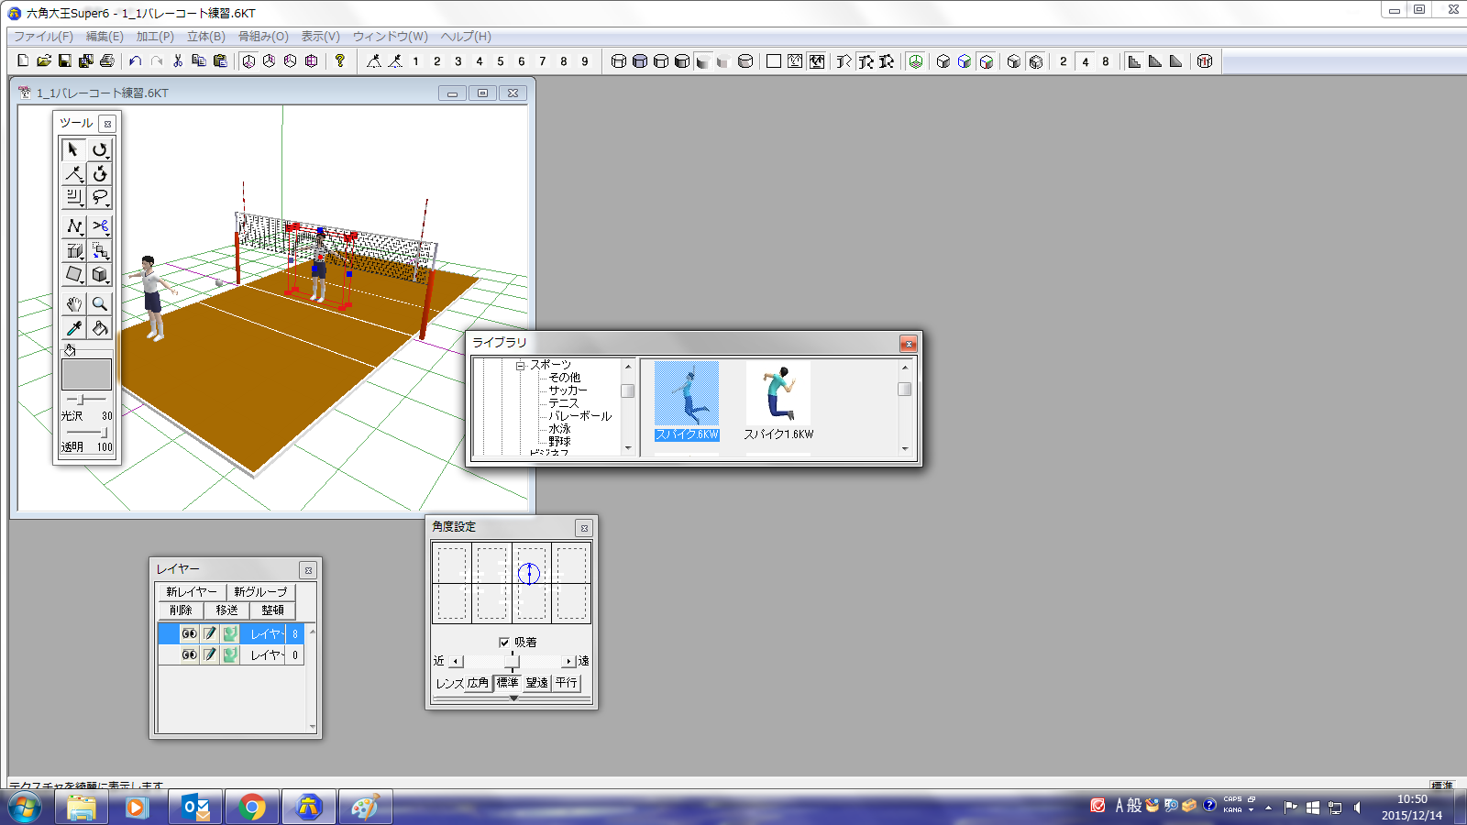Image resolution: width=1467 pixels, height=825 pixels.
Task: Pick the scissors cut tool
Action: pos(100,225)
